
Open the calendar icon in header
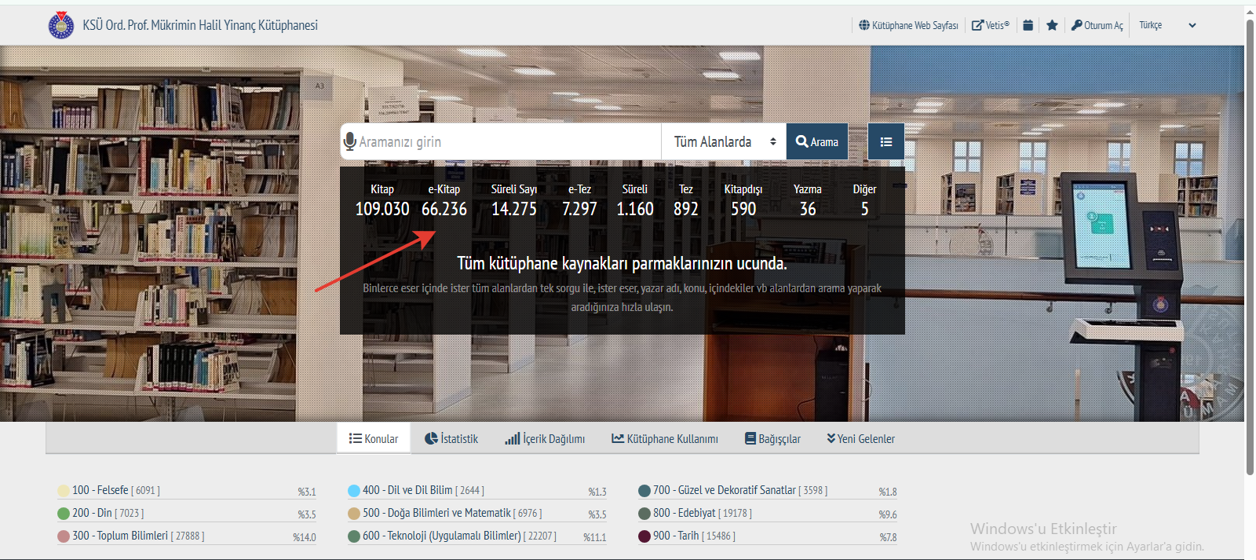tap(1028, 25)
